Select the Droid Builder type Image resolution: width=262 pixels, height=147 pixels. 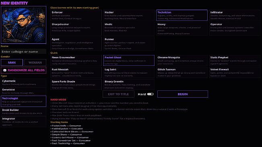(24, 112)
